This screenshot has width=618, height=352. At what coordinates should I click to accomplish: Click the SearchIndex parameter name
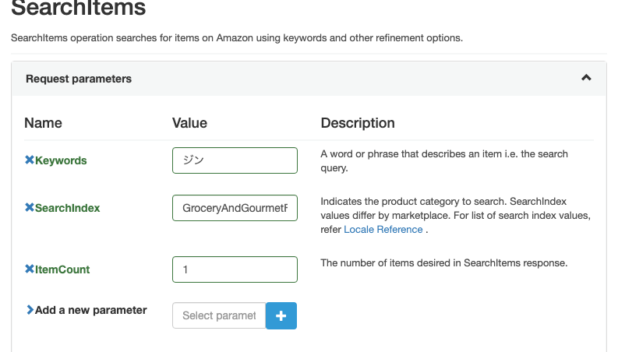67,208
